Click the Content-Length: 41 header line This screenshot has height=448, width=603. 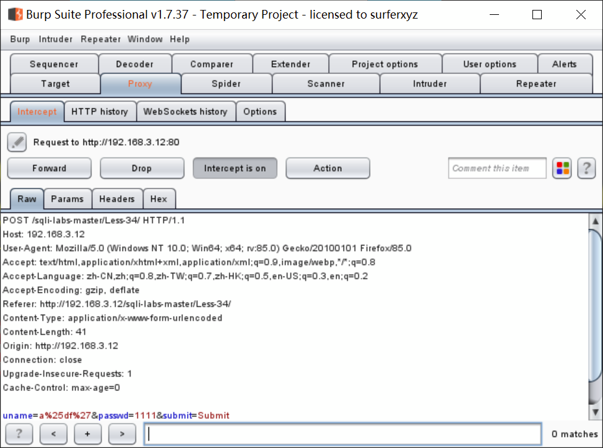(45, 332)
